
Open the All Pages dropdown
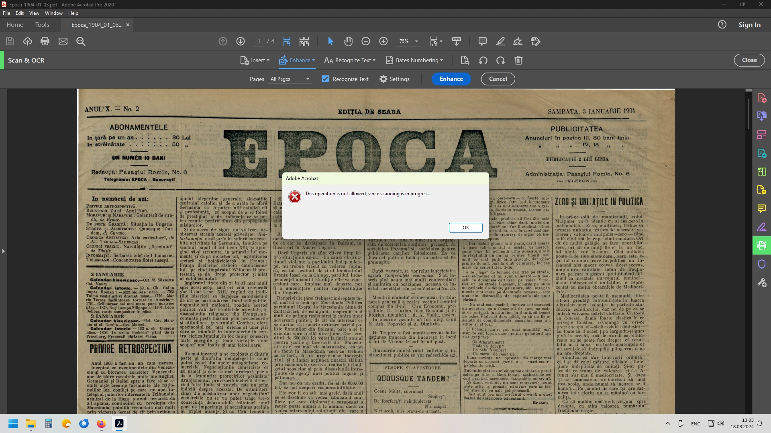click(x=290, y=79)
